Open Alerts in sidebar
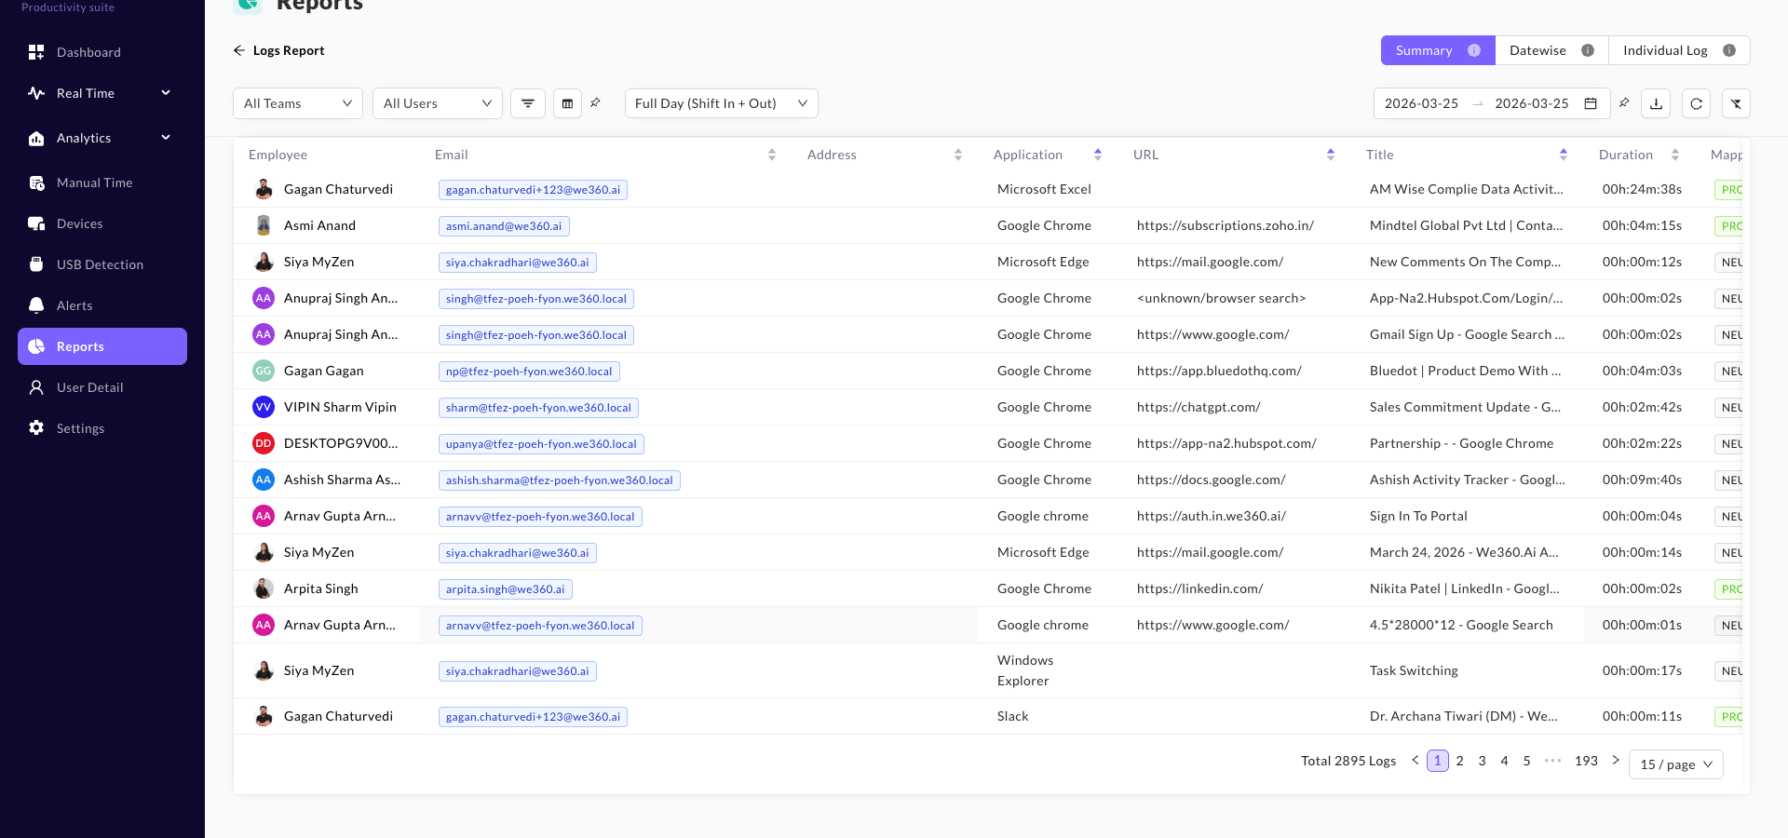1788x838 pixels. [x=102, y=305]
